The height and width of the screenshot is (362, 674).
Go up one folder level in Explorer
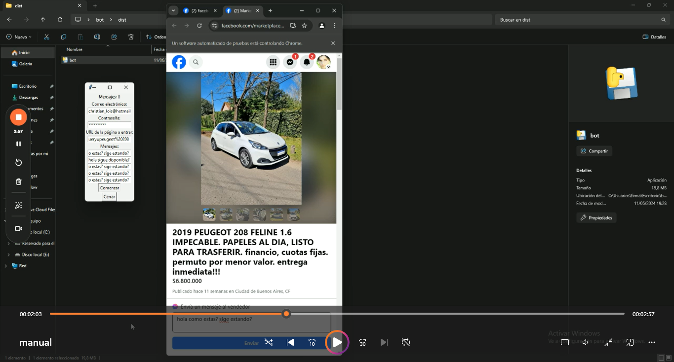43,20
